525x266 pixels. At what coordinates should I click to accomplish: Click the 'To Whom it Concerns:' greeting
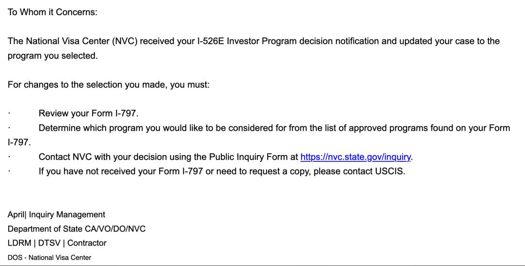tap(53, 12)
